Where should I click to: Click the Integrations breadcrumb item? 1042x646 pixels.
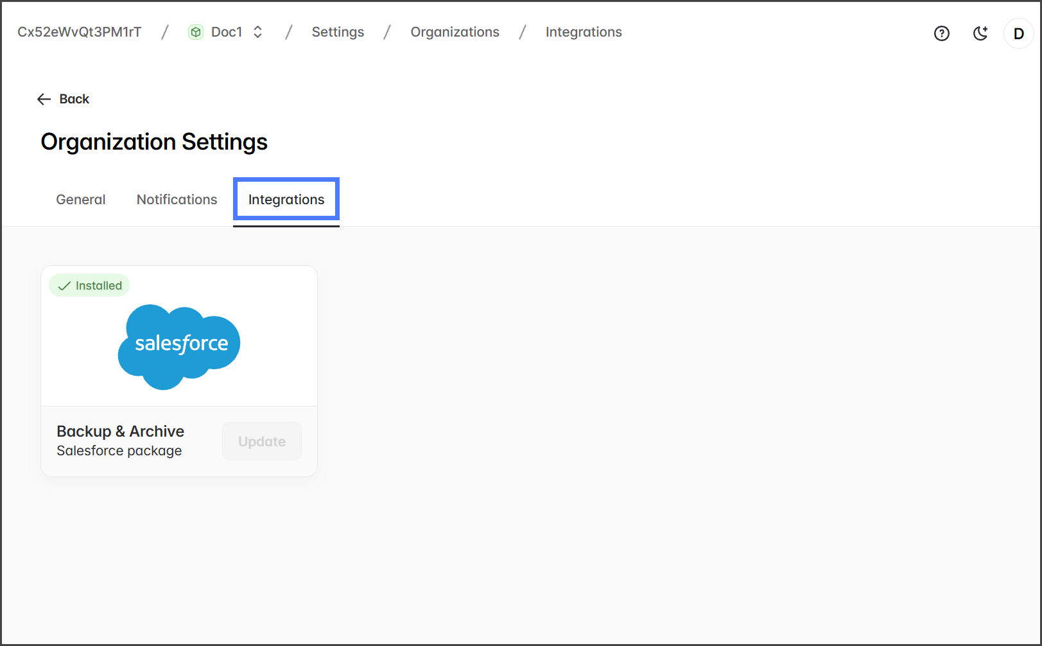click(584, 32)
